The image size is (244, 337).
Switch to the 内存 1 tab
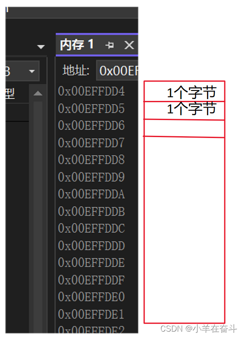tap(77, 45)
